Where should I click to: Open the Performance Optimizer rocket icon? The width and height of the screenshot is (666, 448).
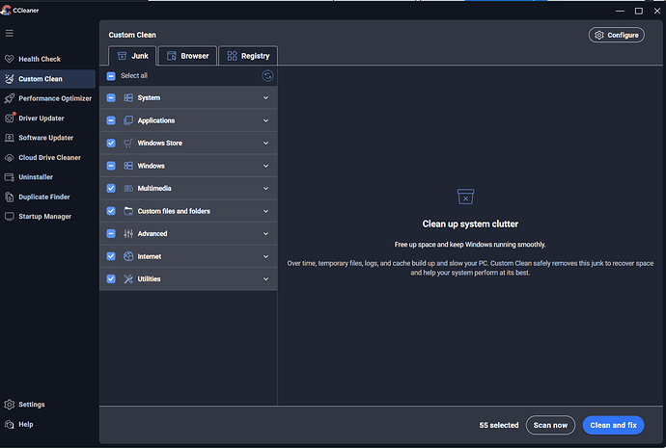click(10, 98)
